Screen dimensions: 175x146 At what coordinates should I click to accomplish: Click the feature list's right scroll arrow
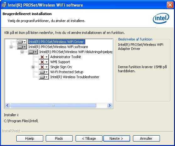[x=109, y=105]
